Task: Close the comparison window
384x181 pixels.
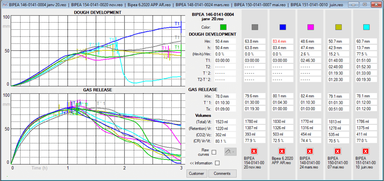Action: 376,4
